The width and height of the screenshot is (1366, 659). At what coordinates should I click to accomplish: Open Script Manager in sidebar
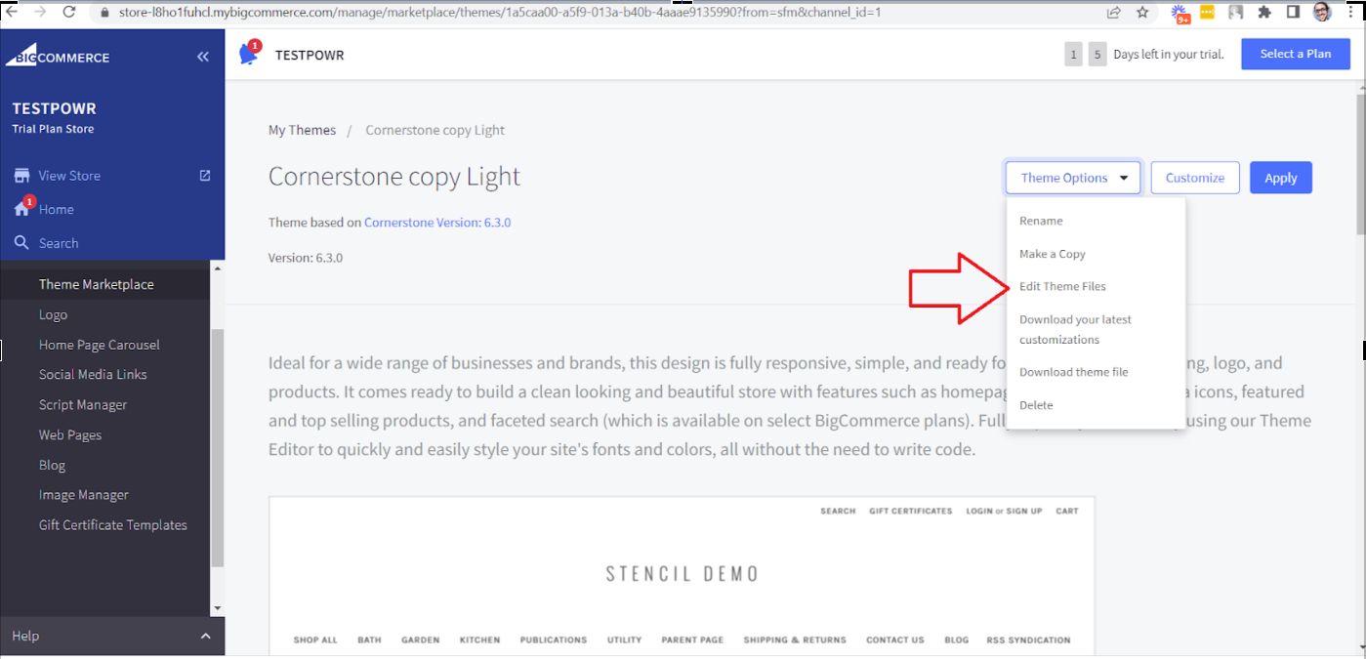point(83,404)
